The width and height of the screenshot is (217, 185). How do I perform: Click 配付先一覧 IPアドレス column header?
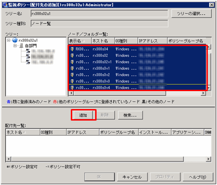coord(83,132)
